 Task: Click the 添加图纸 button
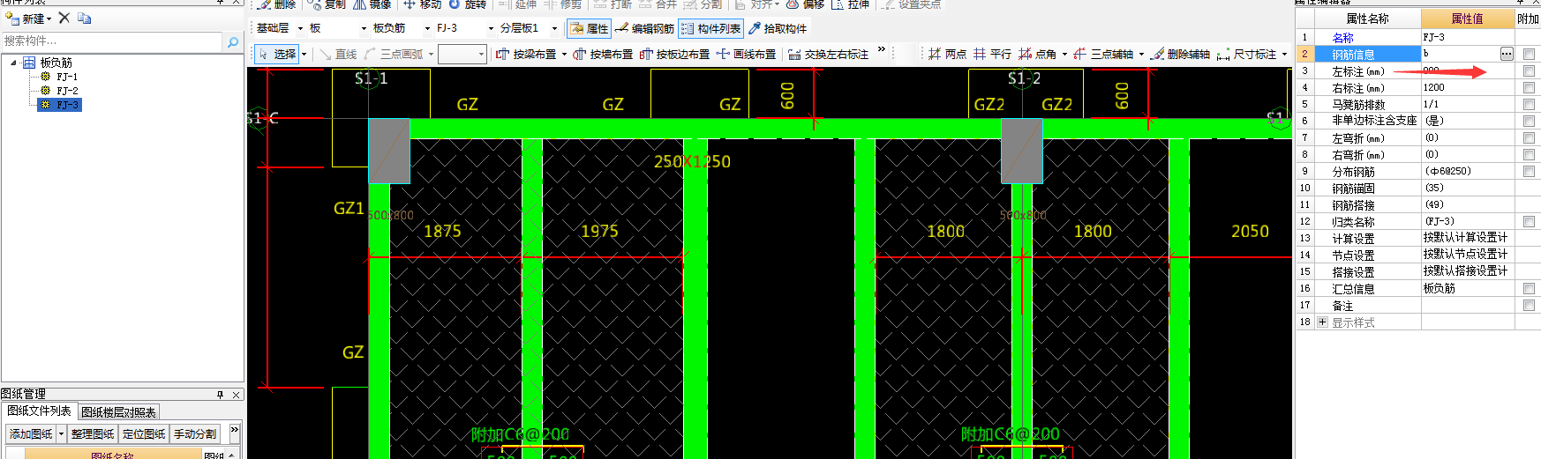pyautogui.click(x=31, y=434)
